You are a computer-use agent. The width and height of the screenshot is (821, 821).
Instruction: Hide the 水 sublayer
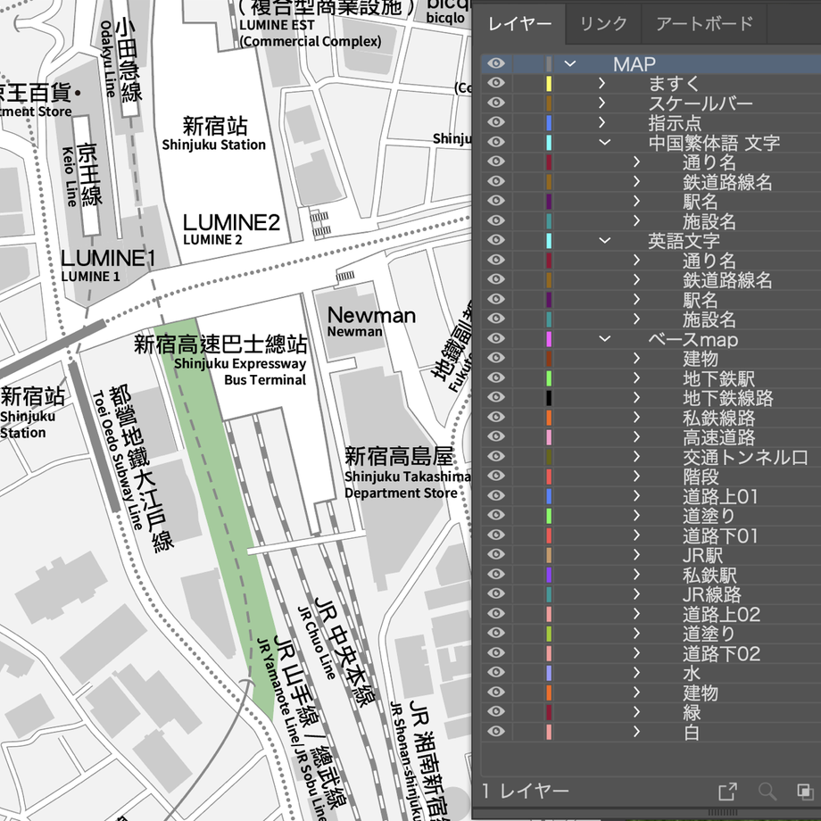(x=496, y=672)
